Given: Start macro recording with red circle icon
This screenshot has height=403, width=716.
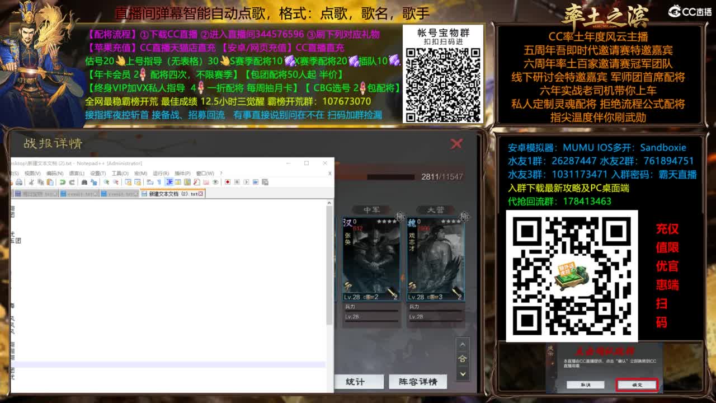Looking at the screenshot, I should [227, 182].
